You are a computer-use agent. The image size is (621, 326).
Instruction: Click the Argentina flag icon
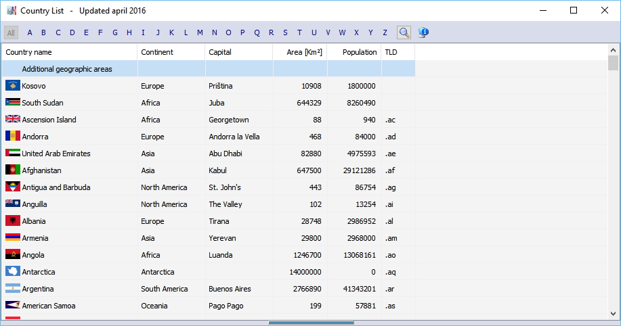pos(12,289)
